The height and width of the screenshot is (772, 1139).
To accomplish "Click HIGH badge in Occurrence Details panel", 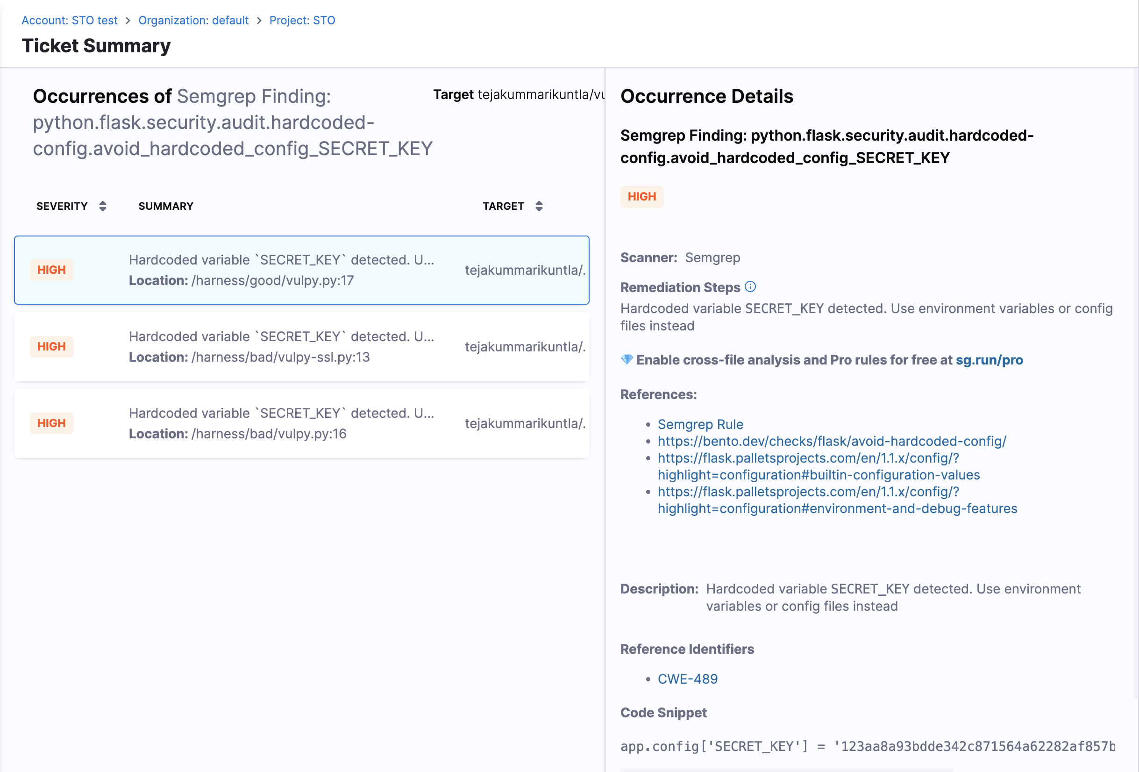I will tap(641, 197).
